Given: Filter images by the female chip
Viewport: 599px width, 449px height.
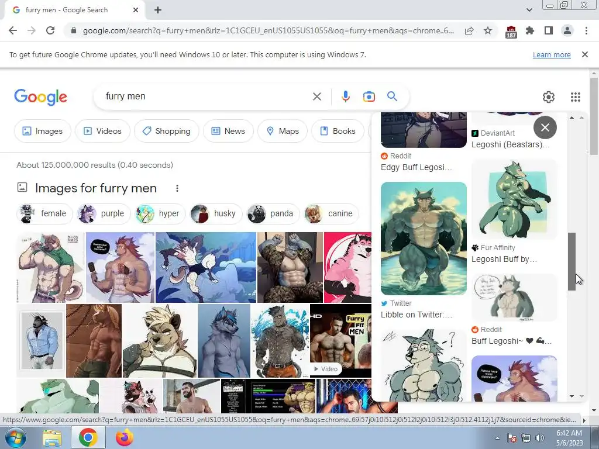Looking at the screenshot, I should 44,213.
